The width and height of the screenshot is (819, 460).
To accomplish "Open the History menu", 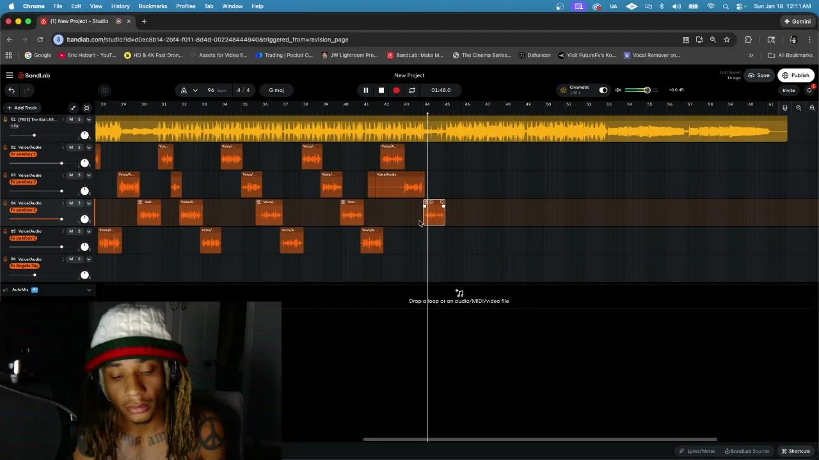I will (x=120, y=6).
